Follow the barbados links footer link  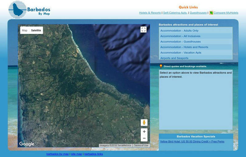[x=94, y=154]
